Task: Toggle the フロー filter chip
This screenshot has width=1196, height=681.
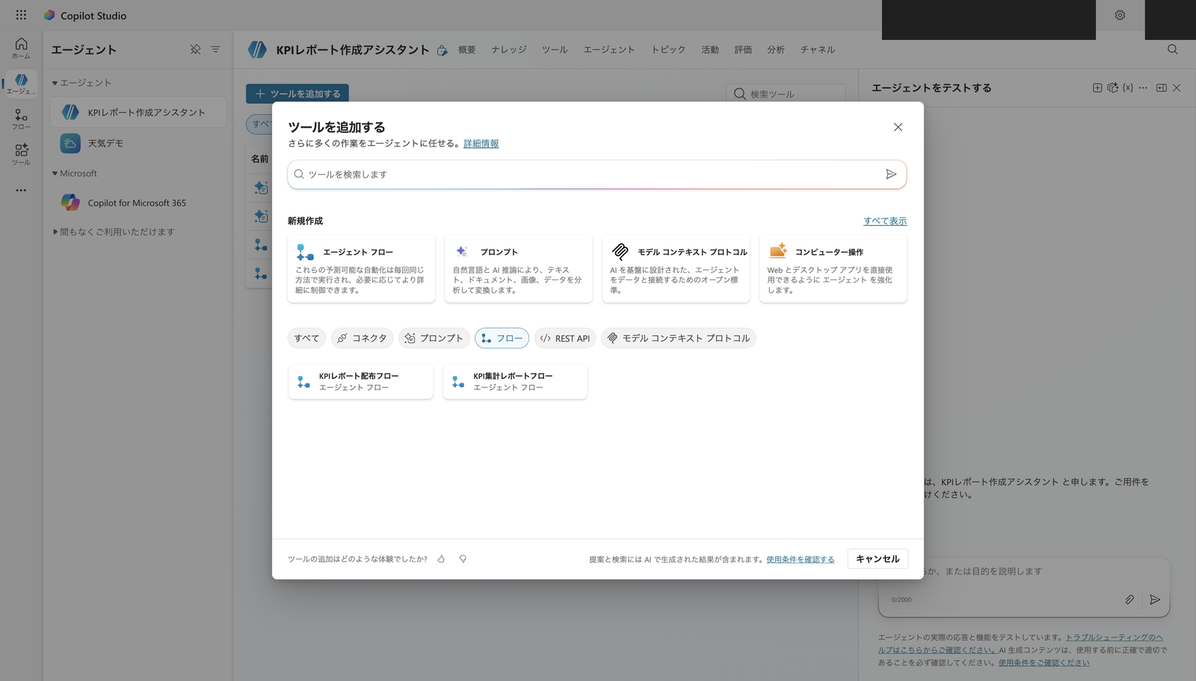Action: pyautogui.click(x=502, y=338)
